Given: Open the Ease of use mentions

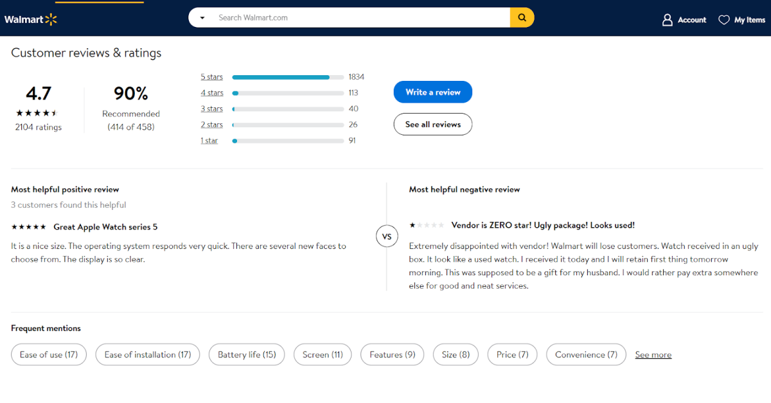Looking at the screenshot, I should click(x=48, y=354).
